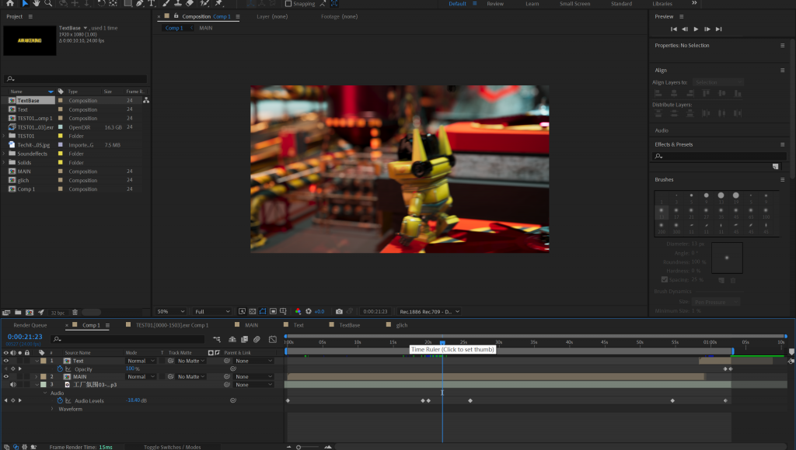Image resolution: width=796 pixels, height=450 pixels.
Task: Delete selected project items trash icon
Action: 75,312
